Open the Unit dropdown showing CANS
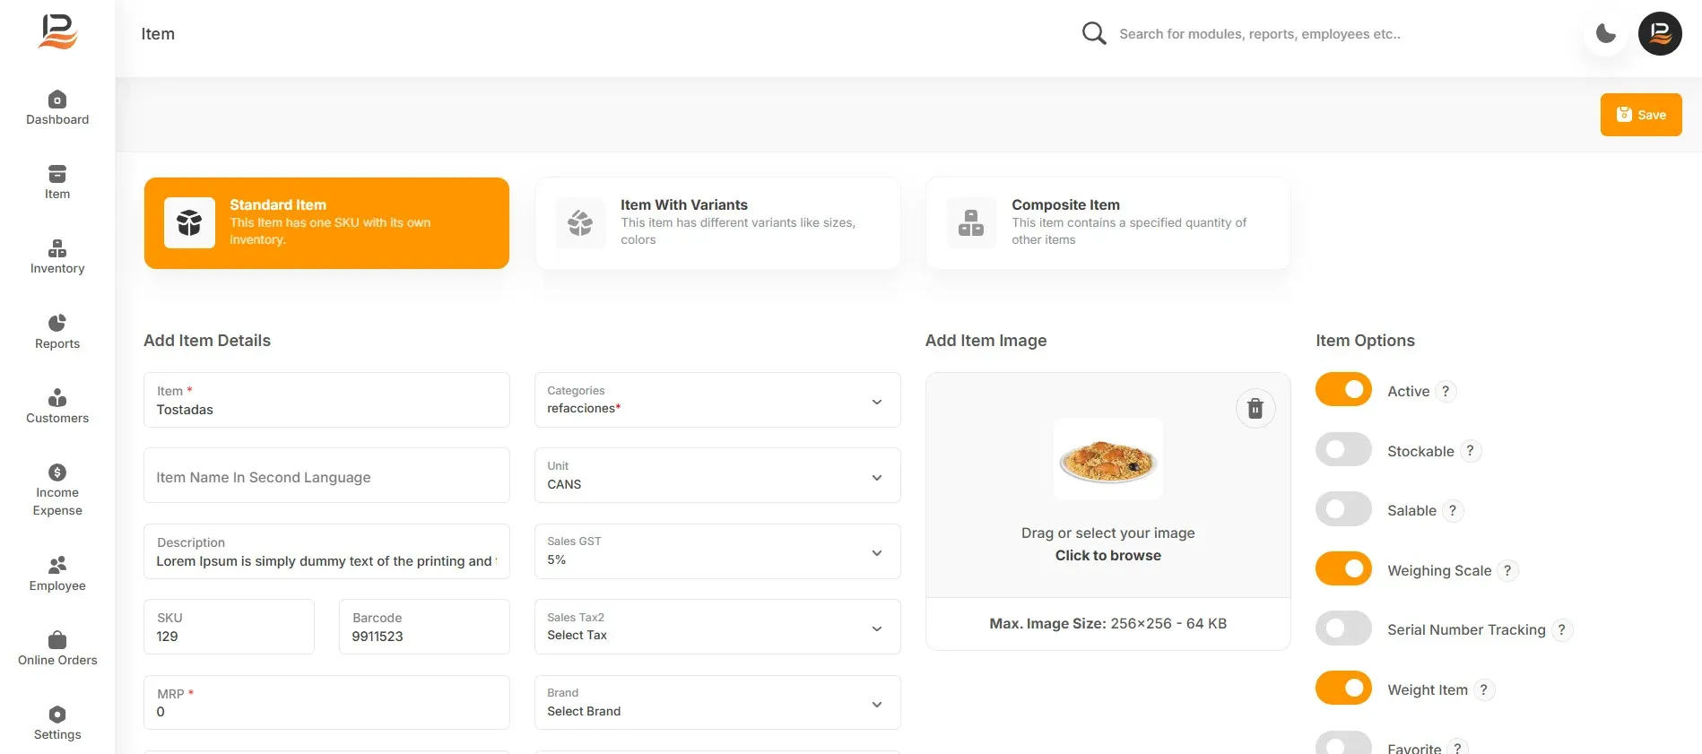 coord(717,475)
